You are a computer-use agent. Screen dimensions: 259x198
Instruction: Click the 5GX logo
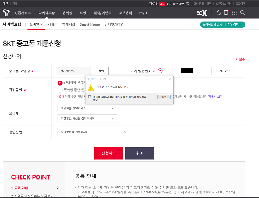[202, 13]
